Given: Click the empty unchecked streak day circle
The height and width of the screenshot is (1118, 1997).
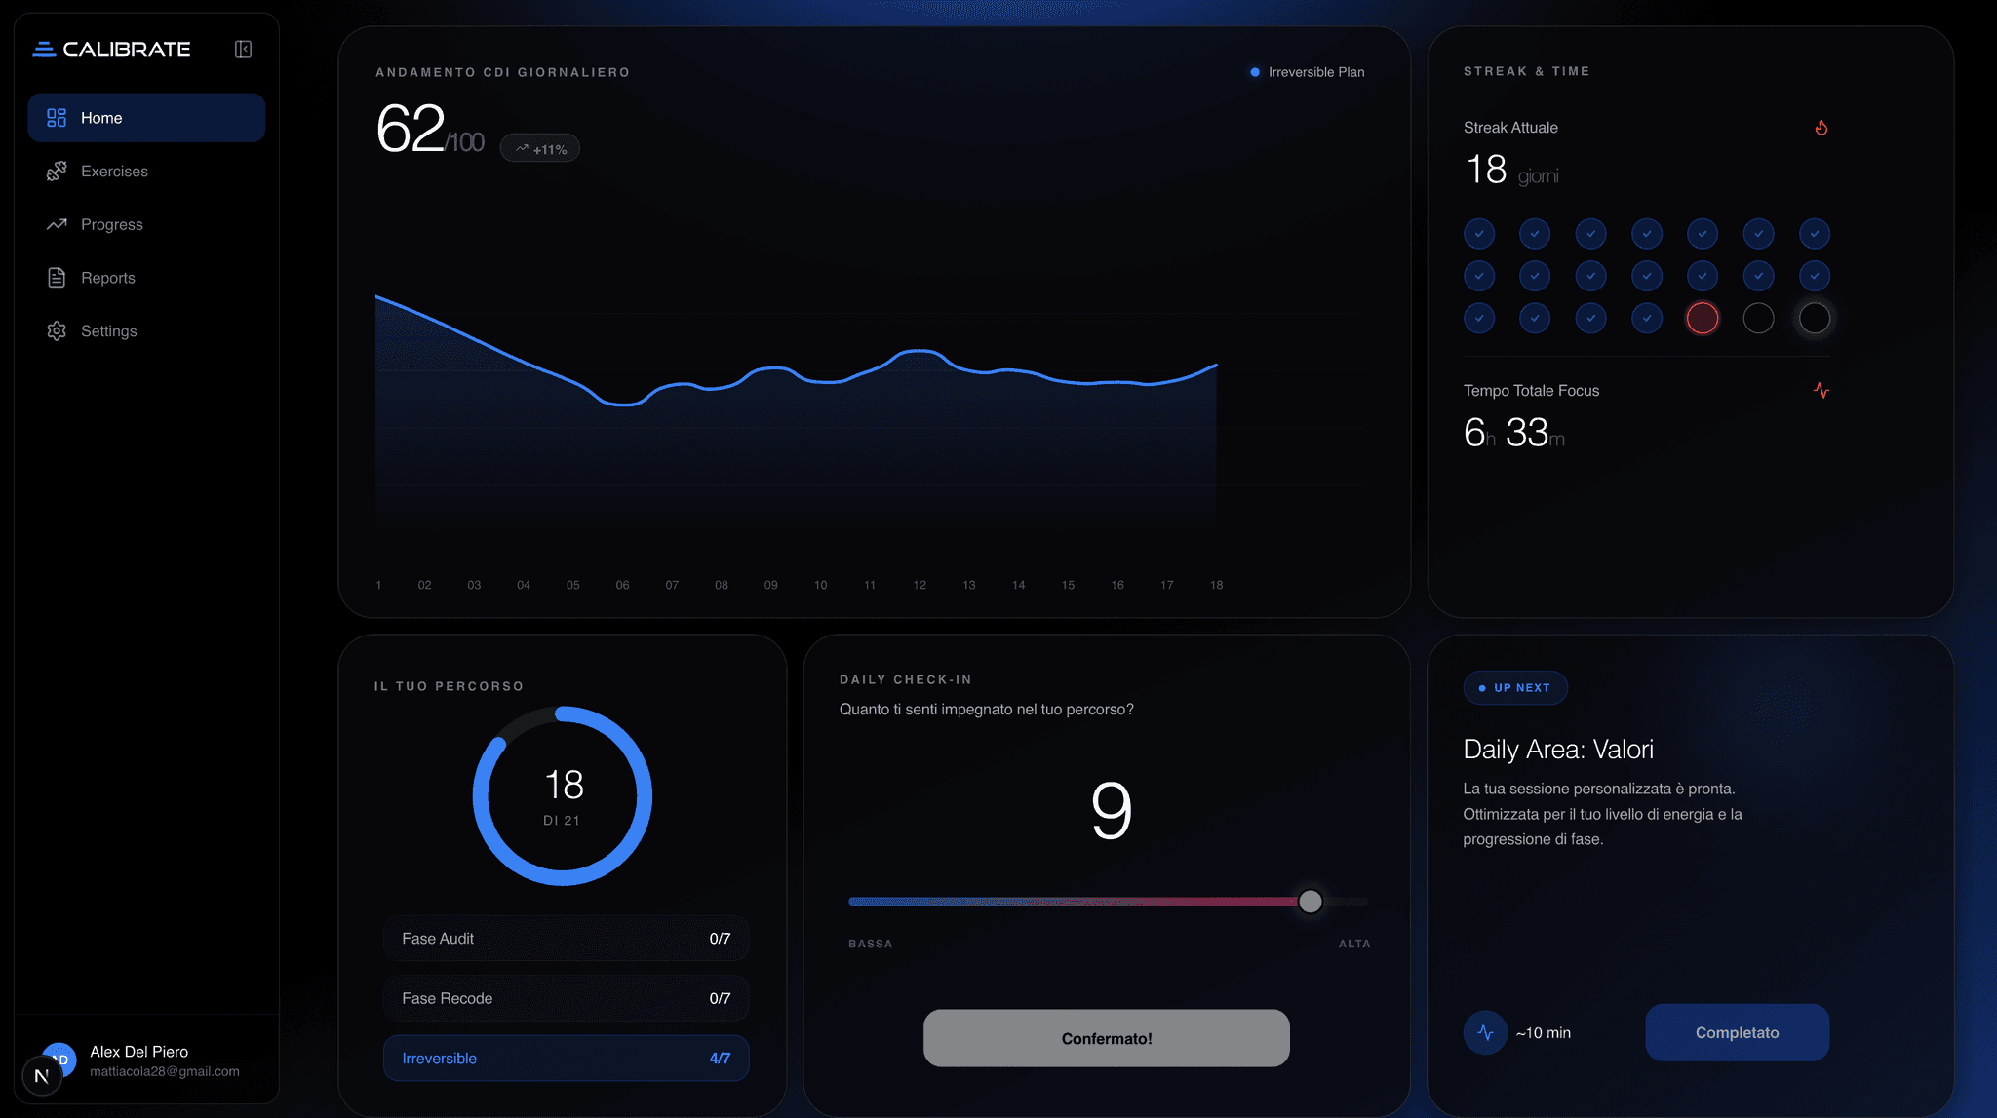Looking at the screenshot, I should point(1758,318).
